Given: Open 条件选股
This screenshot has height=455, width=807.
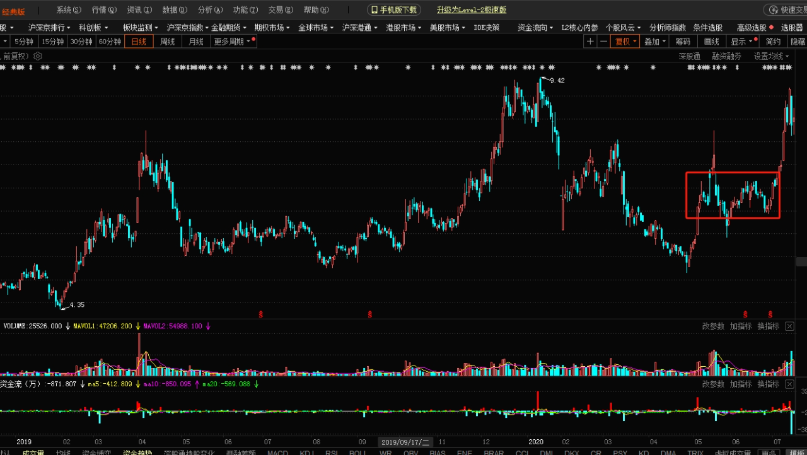Looking at the screenshot, I should 708,28.
